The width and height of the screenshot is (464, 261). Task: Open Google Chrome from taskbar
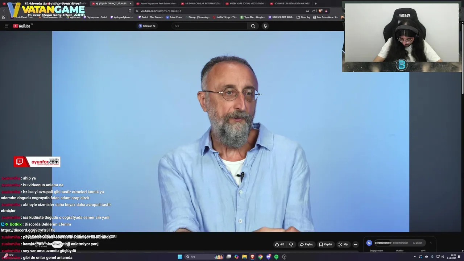pyautogui.click(x=260, y=257)
